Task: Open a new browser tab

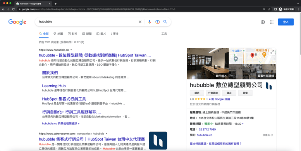Action: (55, 3)
